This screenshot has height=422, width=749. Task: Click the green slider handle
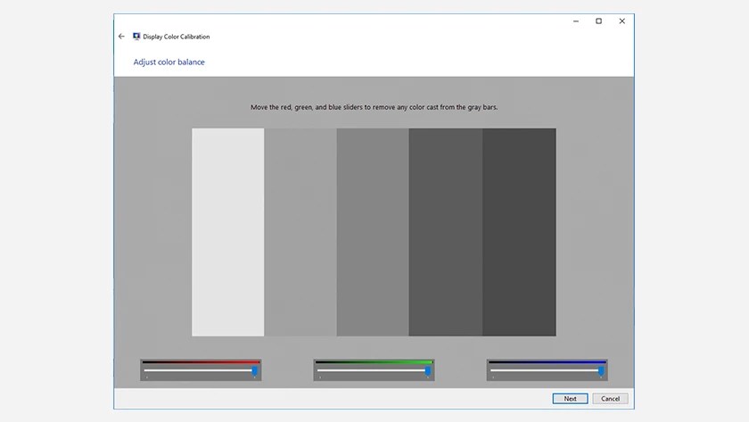point(428,371)
